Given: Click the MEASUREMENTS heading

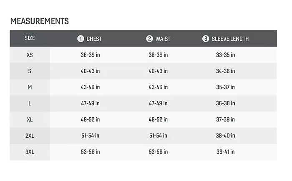Looking at the screenshot, I should click(40, 21).
